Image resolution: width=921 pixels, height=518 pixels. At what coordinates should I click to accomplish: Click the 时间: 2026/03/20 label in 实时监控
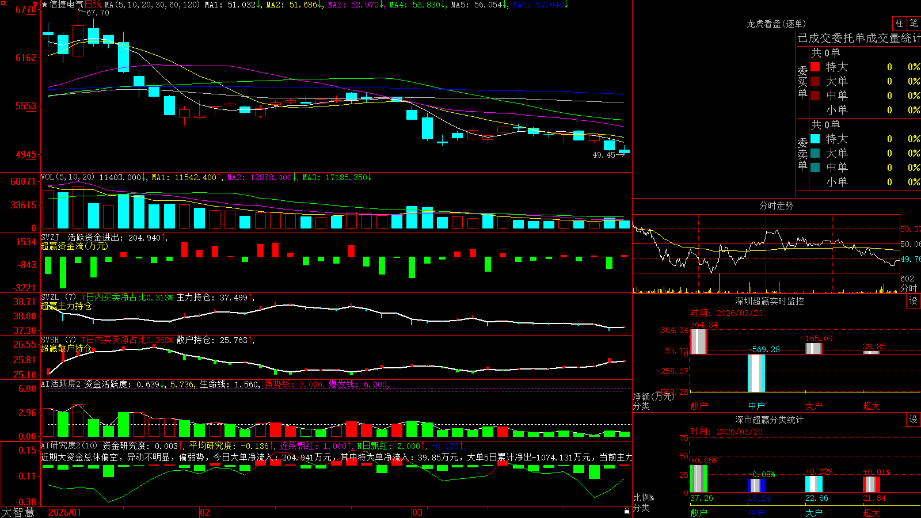click(x=726, y=313)
